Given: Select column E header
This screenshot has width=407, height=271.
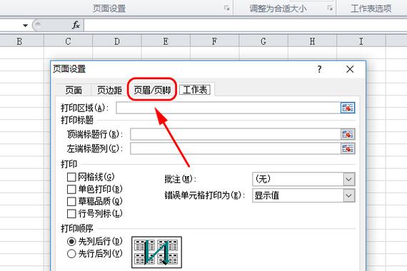Looking at the screenshot, I should pyautogui.click(x=166, y=41).
